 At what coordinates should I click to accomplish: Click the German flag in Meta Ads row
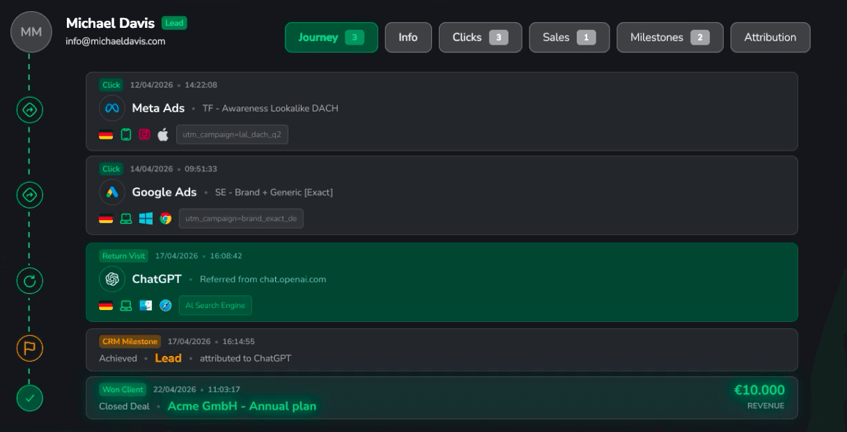point(106,134)
